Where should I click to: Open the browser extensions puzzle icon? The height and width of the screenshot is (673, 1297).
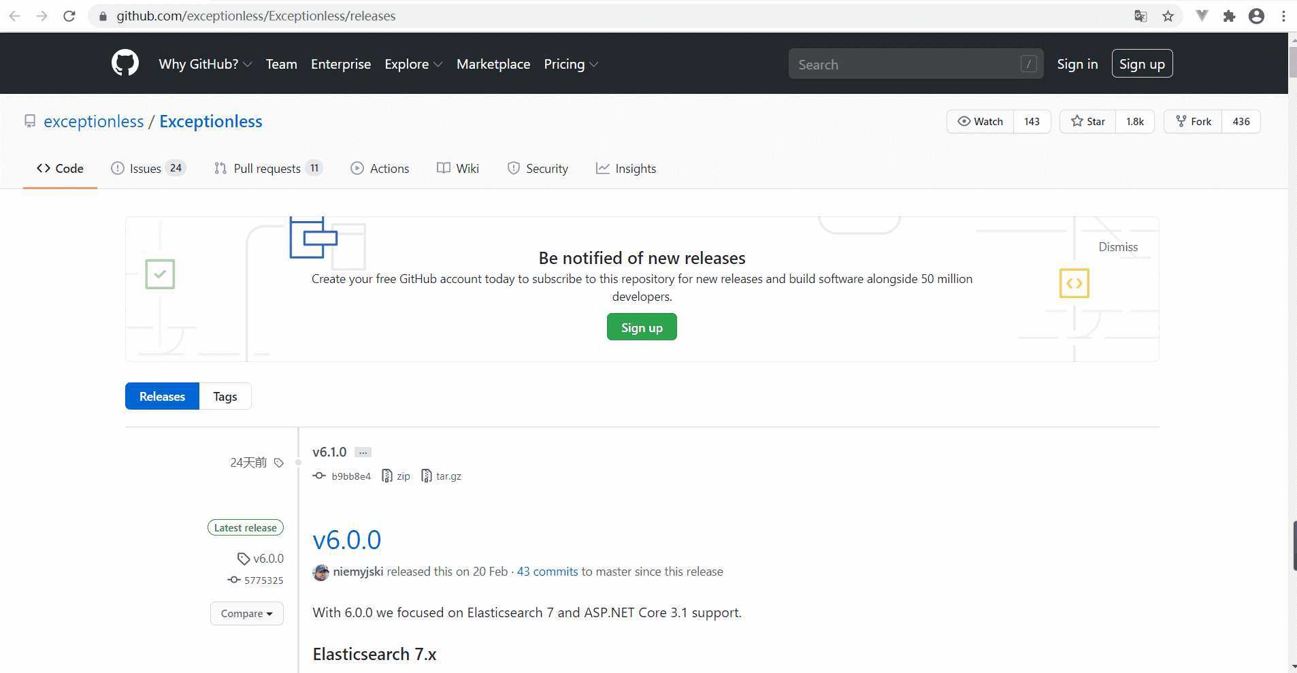(x=1229, y=16)
